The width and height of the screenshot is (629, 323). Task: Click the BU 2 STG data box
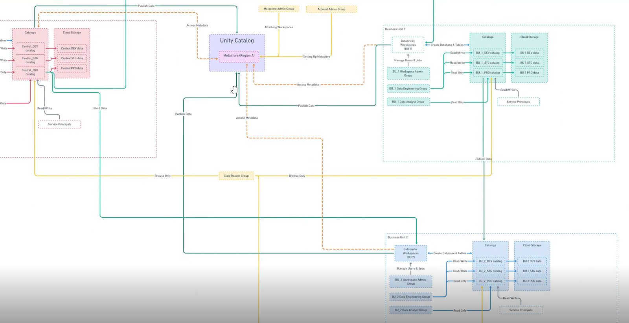point(532,271)
